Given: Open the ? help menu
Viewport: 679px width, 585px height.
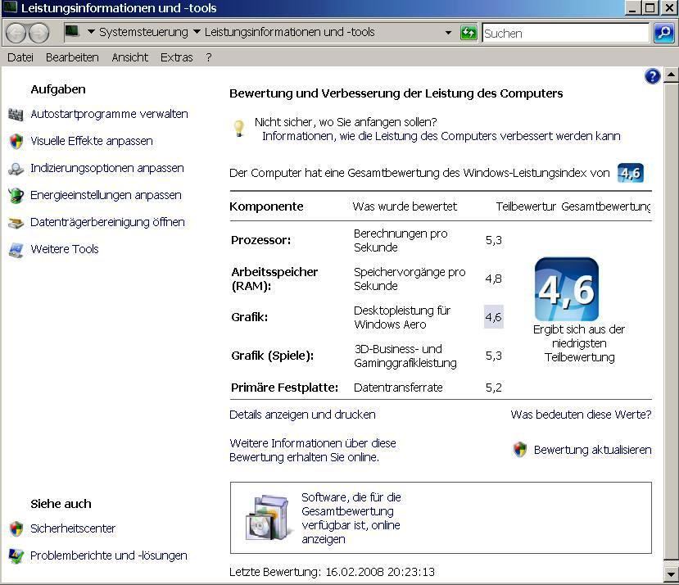Looking at the screenshot, I should pos(209,57).
